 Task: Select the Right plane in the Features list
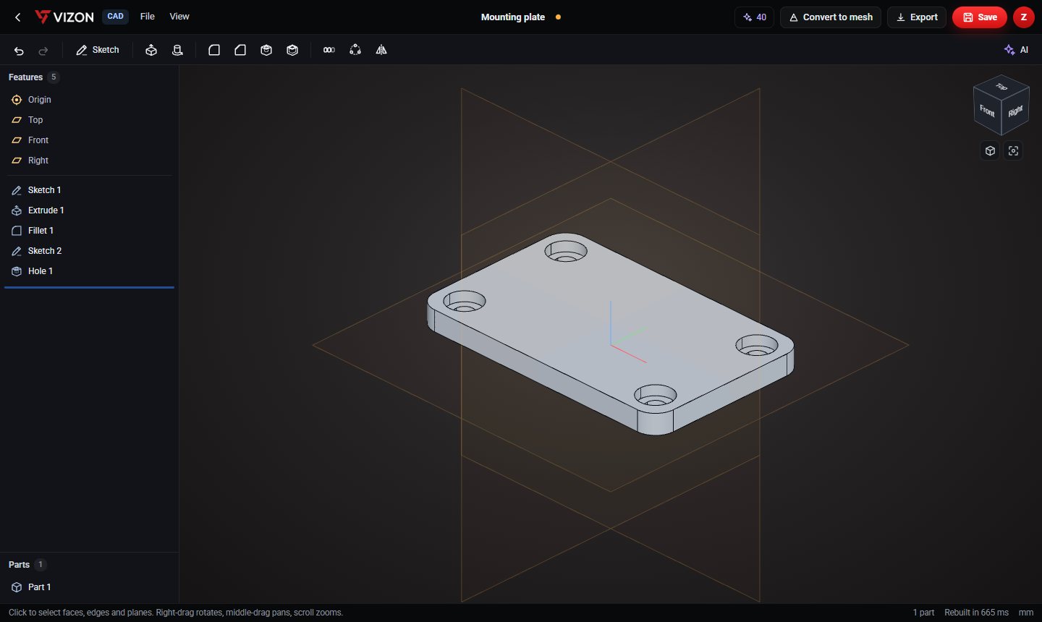pos(90,161)
